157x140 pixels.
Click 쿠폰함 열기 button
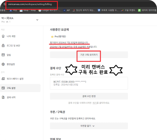pyautogui.click(x=89, y=126)
